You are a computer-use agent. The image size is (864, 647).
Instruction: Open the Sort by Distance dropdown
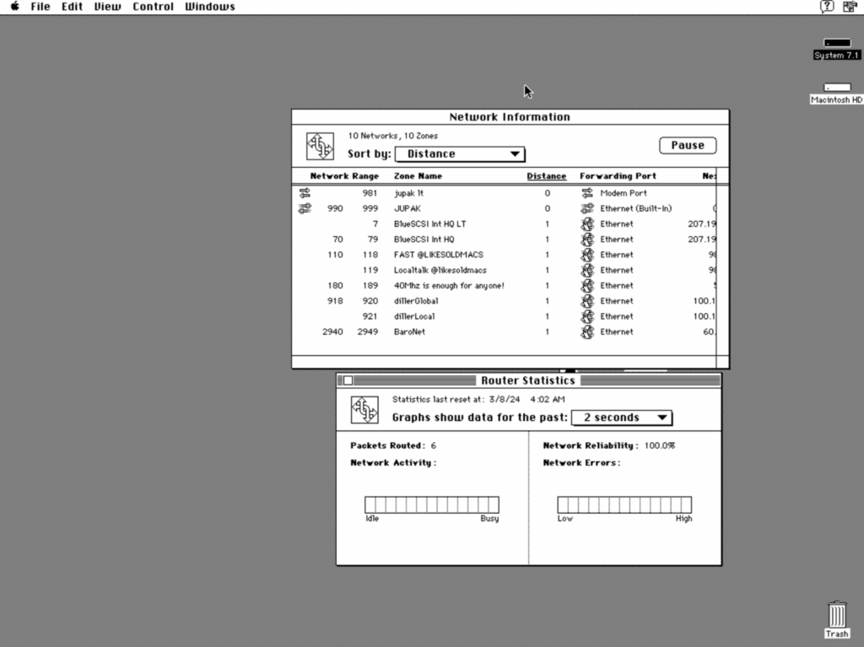pyautogui.click(x=460, y=154)
